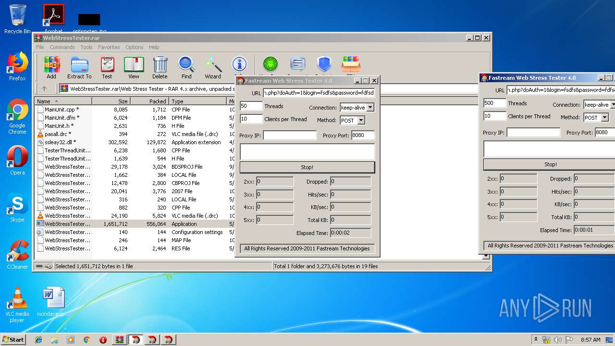Launch the Wizard wand tool

pyautogui.click(x=213, y=67)
